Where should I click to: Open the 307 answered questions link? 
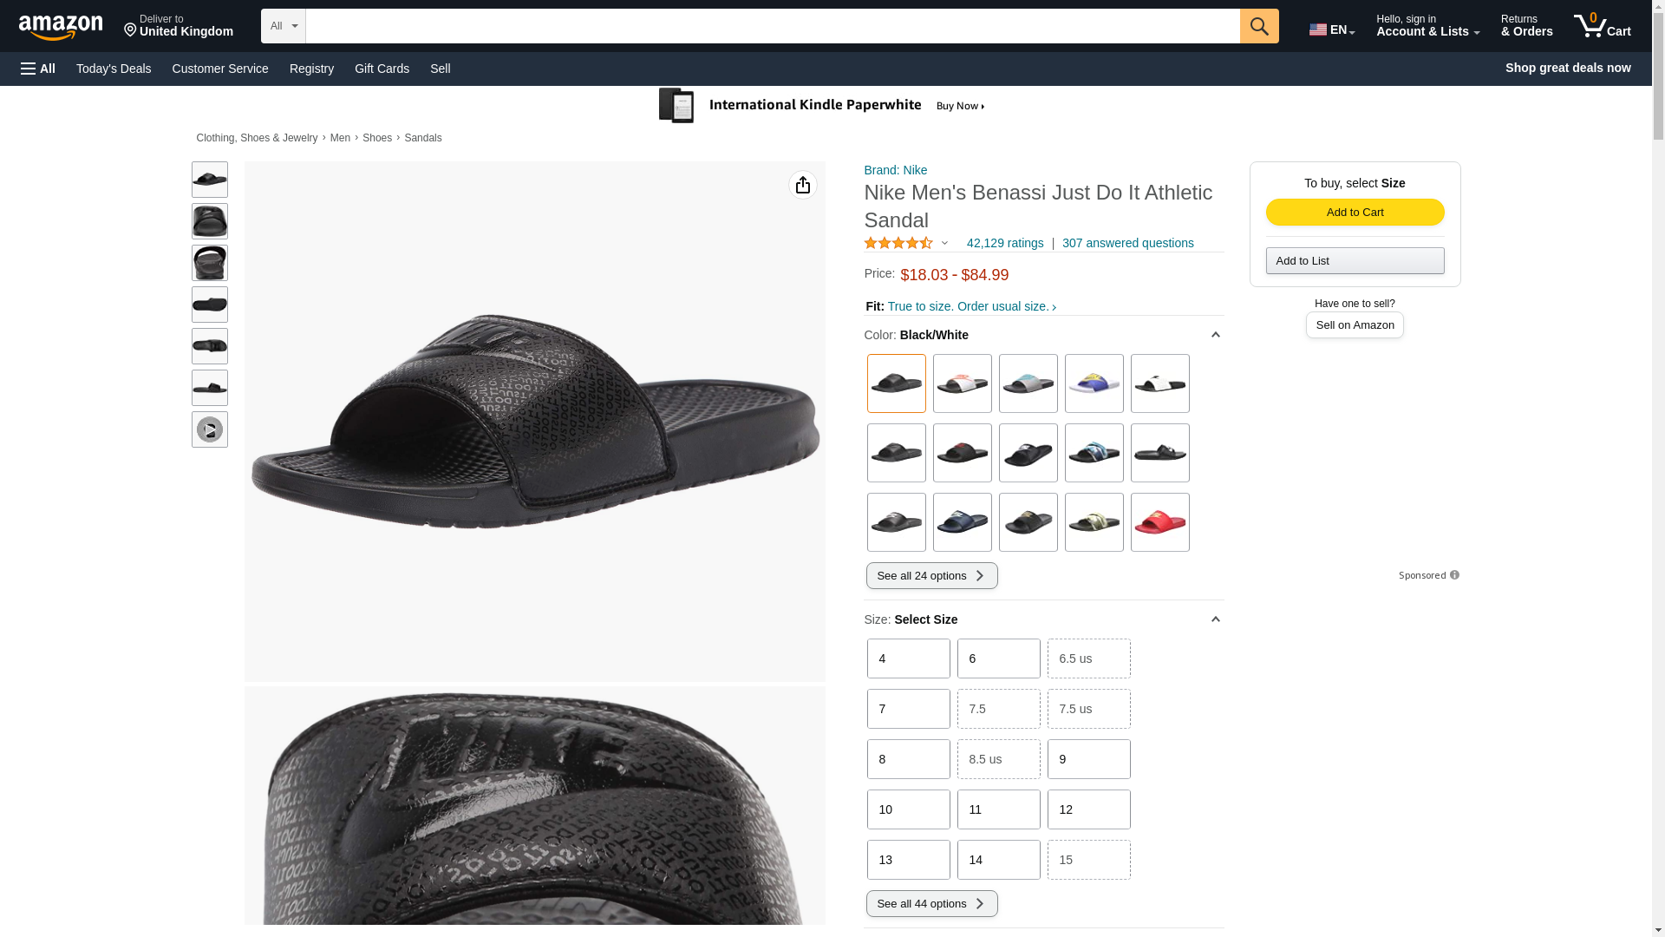1127,244
